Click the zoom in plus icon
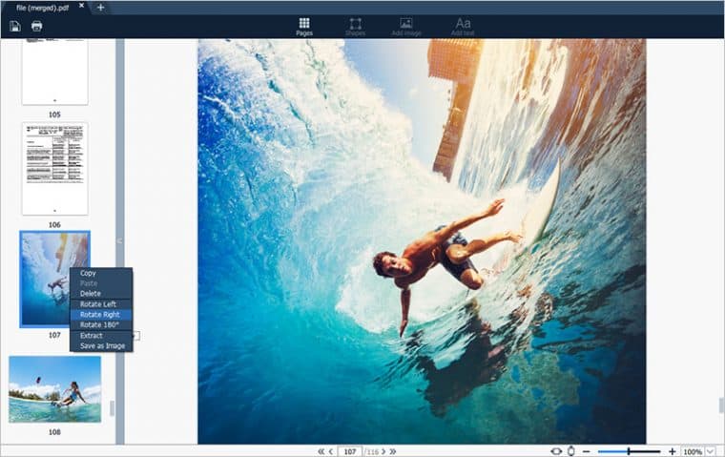This screenshot has width=725, height=457. tap(672, 451)
